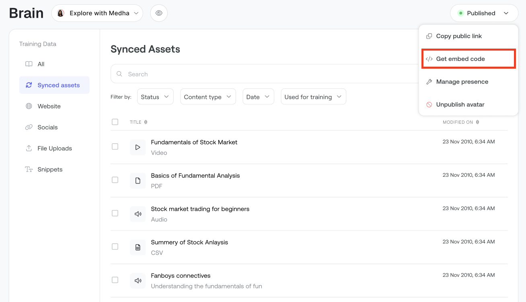
Task: Click the video play icon for Fundamentals of Stock Market
Action: coord(138,147)
